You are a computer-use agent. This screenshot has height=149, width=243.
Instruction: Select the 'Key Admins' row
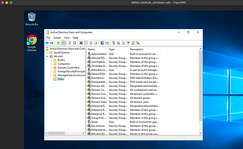(124, 126)
